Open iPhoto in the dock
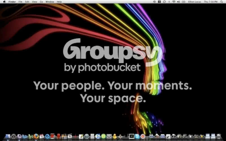This screenshot has width=226, height=141. (64, 136)
